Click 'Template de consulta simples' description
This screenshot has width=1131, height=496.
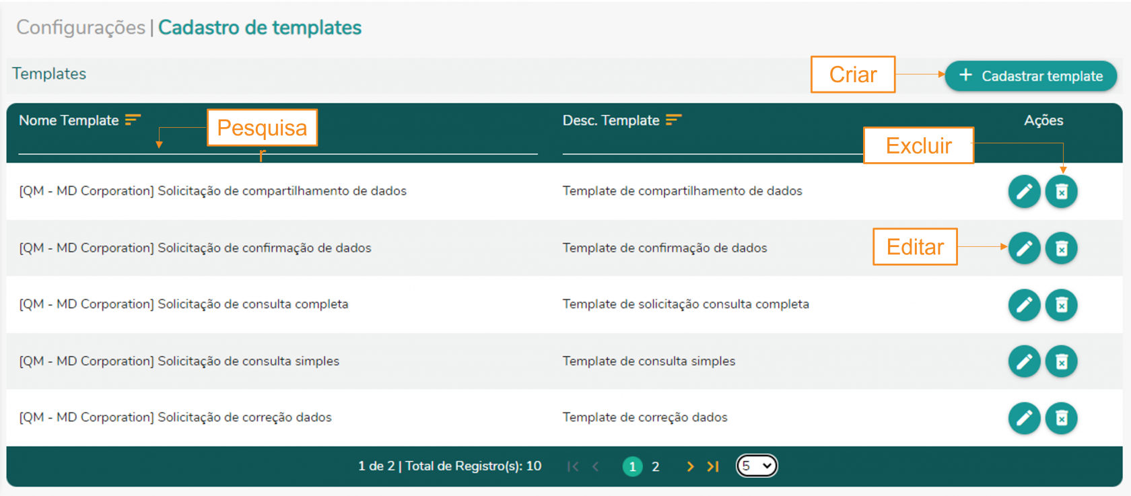(649, 361)
